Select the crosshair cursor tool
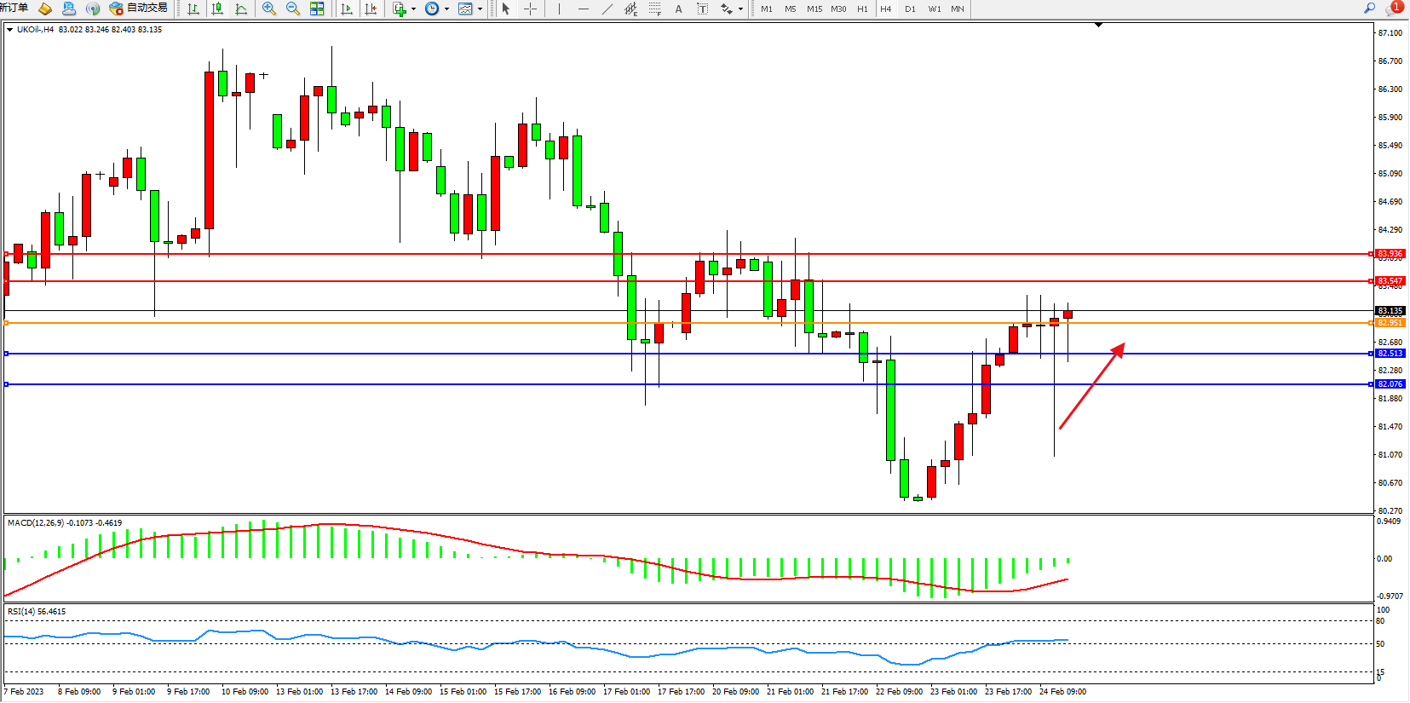This screenshot has height=703, width=1410. pyautogui.click(x=530, y=9)
